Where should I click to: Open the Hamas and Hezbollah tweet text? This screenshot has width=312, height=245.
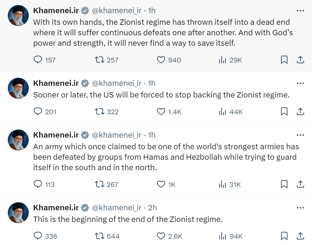[165, 157]
